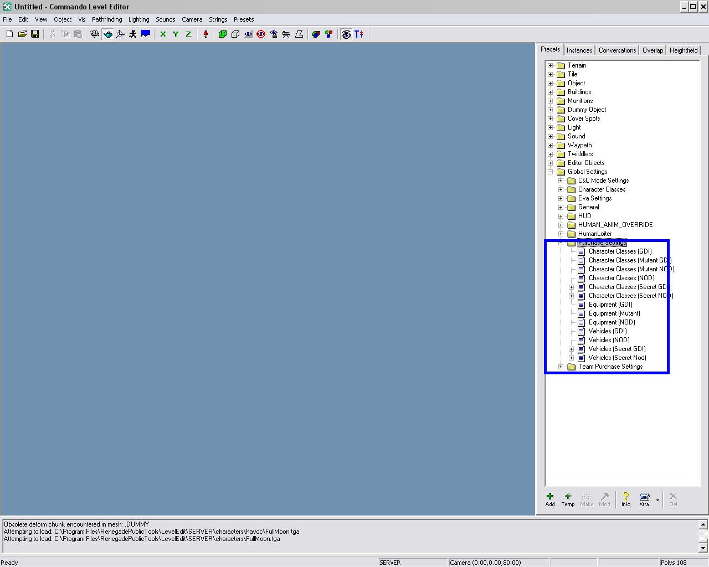Click the running man walkthrough icon
Screen dimensions: 709x567
133,34
